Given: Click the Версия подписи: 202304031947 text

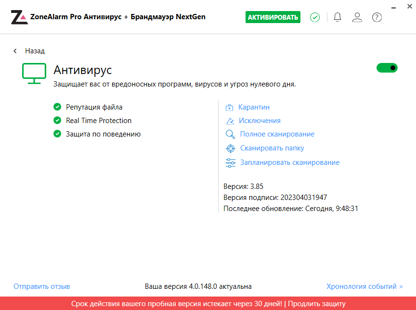Looking at the screenshot, I should click(275, 198).
